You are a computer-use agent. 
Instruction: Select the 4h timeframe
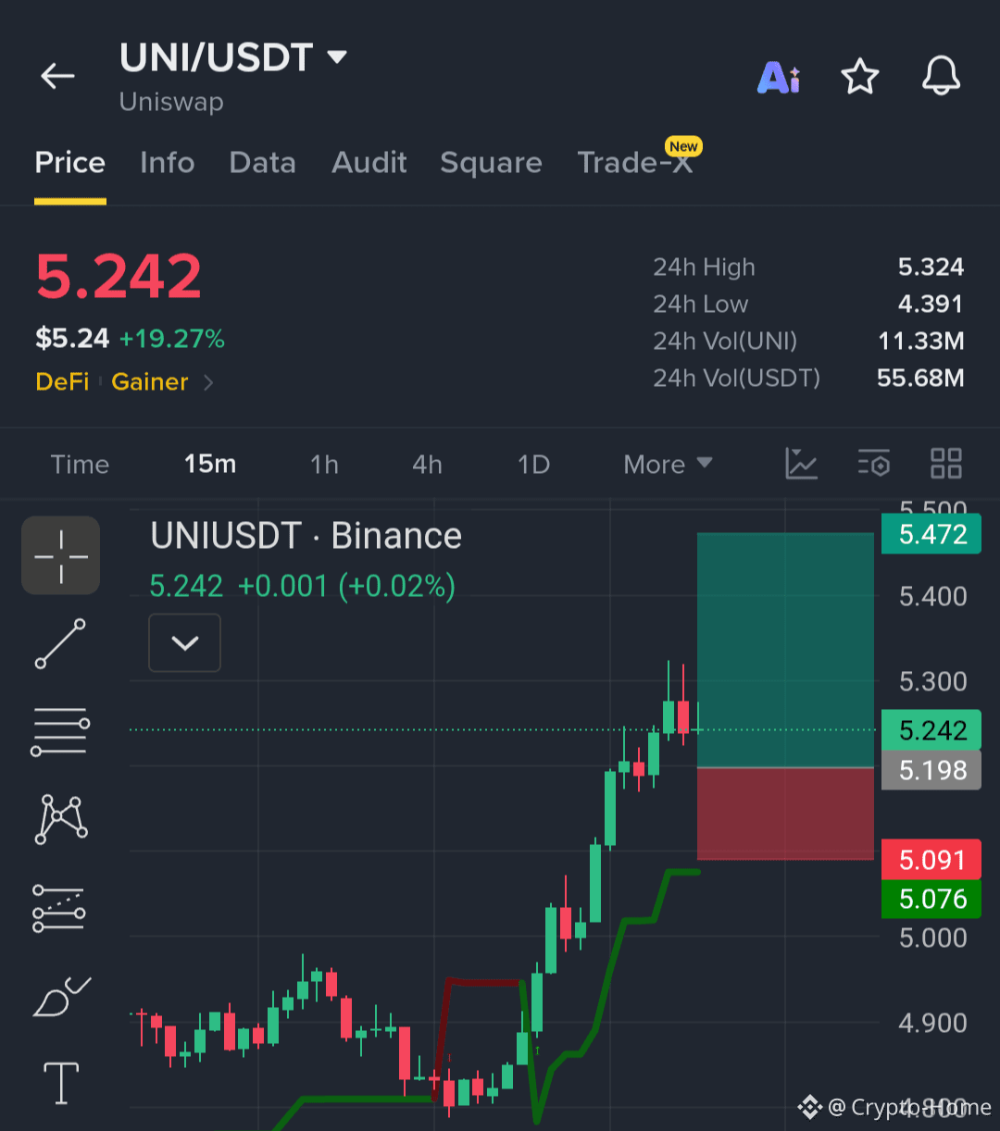tap(427, 464)
